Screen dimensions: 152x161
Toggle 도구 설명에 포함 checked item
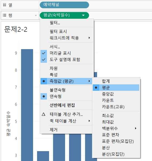point(67,60)
